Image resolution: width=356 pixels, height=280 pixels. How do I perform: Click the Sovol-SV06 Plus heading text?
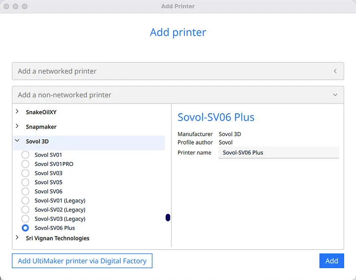[x=216, y=117]
